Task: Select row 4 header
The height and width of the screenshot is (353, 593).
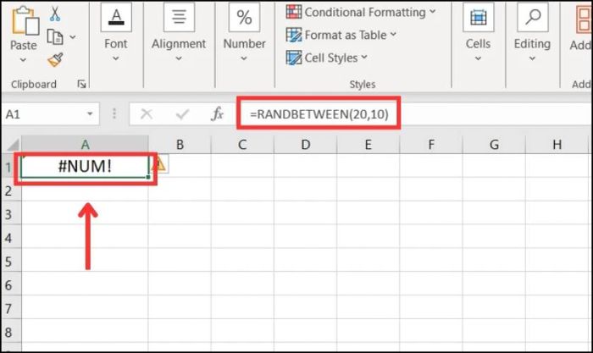Action: pos(9,238)
